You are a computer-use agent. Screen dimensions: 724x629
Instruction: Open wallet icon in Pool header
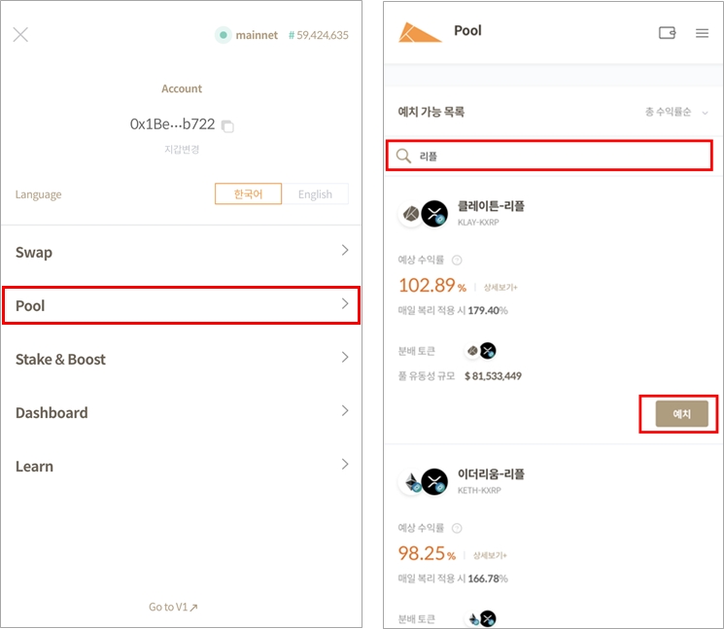[667, 33]
